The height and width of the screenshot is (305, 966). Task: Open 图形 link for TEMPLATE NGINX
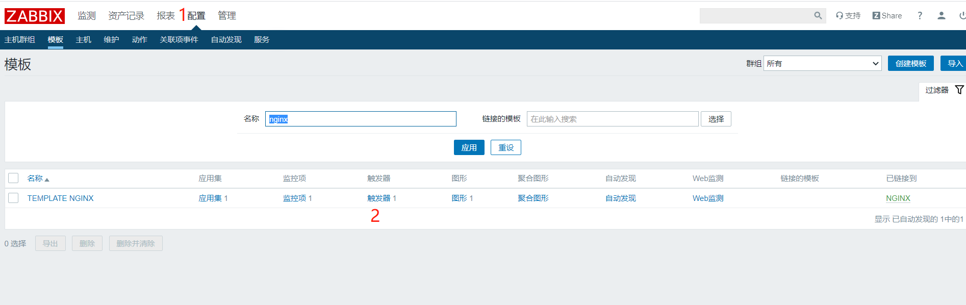pyautogui.click(x=460, y=198)
